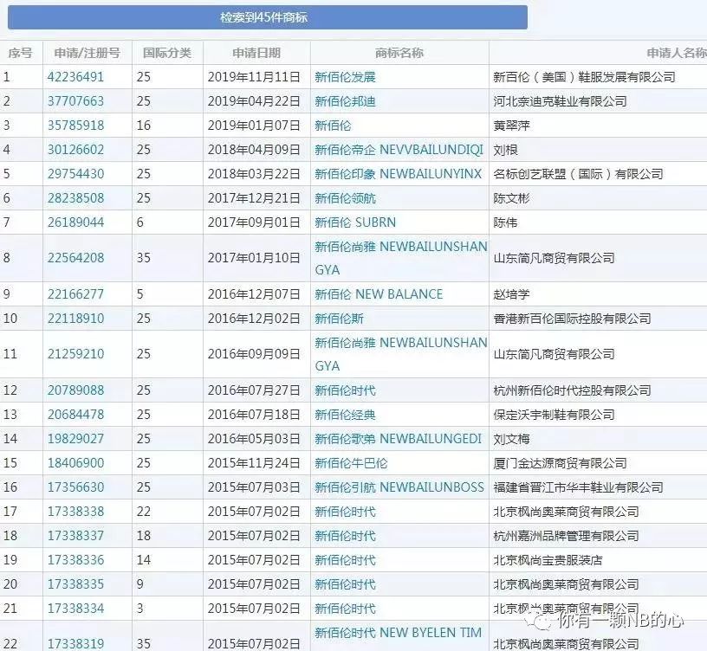Open registration number 21259210
This screenshot has height=651, width=707.
tap(75, 354)
